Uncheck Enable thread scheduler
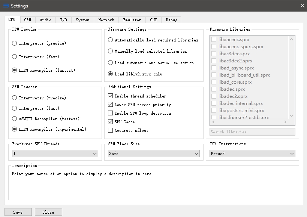307x217 pixels. (x=111, y=96)
